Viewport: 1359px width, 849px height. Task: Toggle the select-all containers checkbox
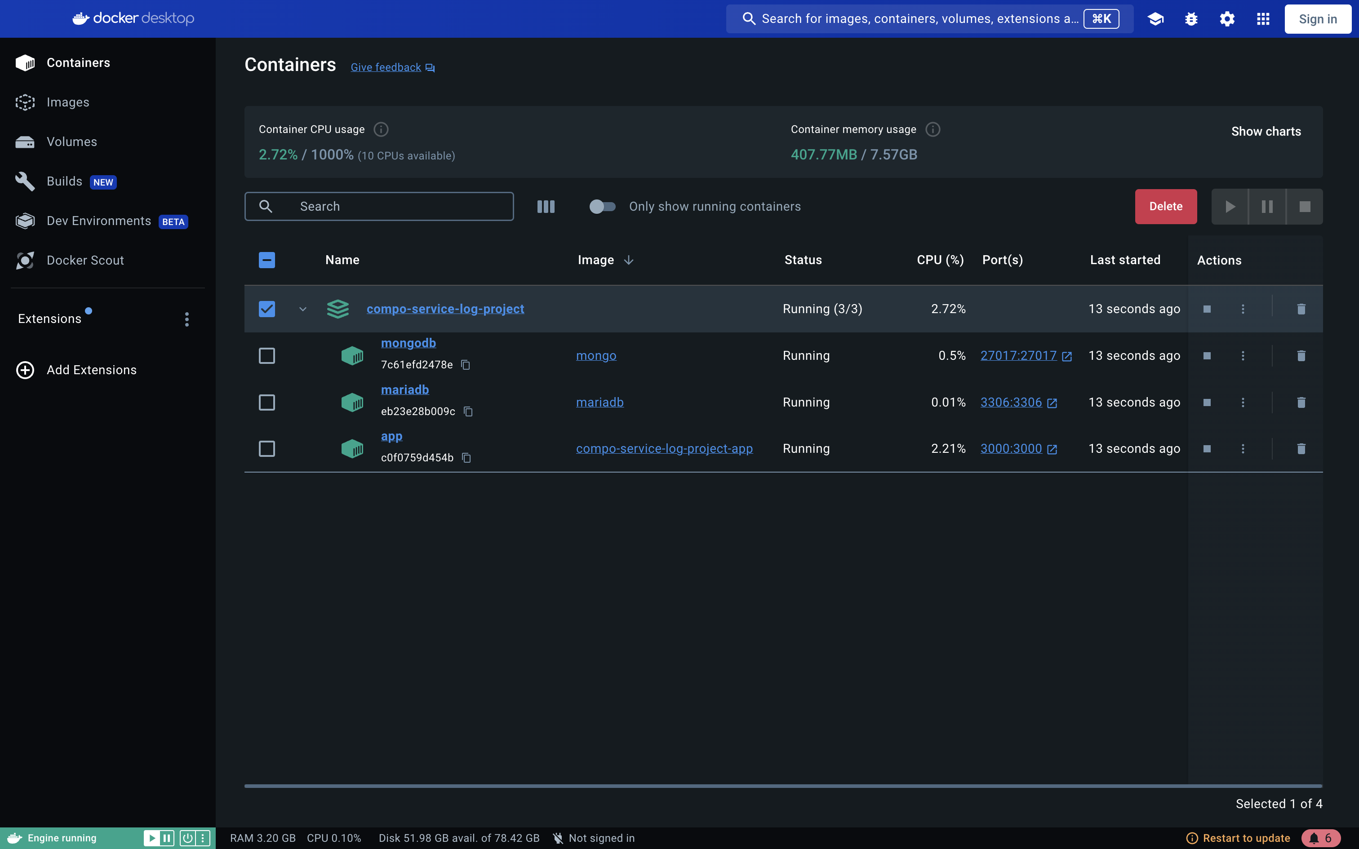267,260
